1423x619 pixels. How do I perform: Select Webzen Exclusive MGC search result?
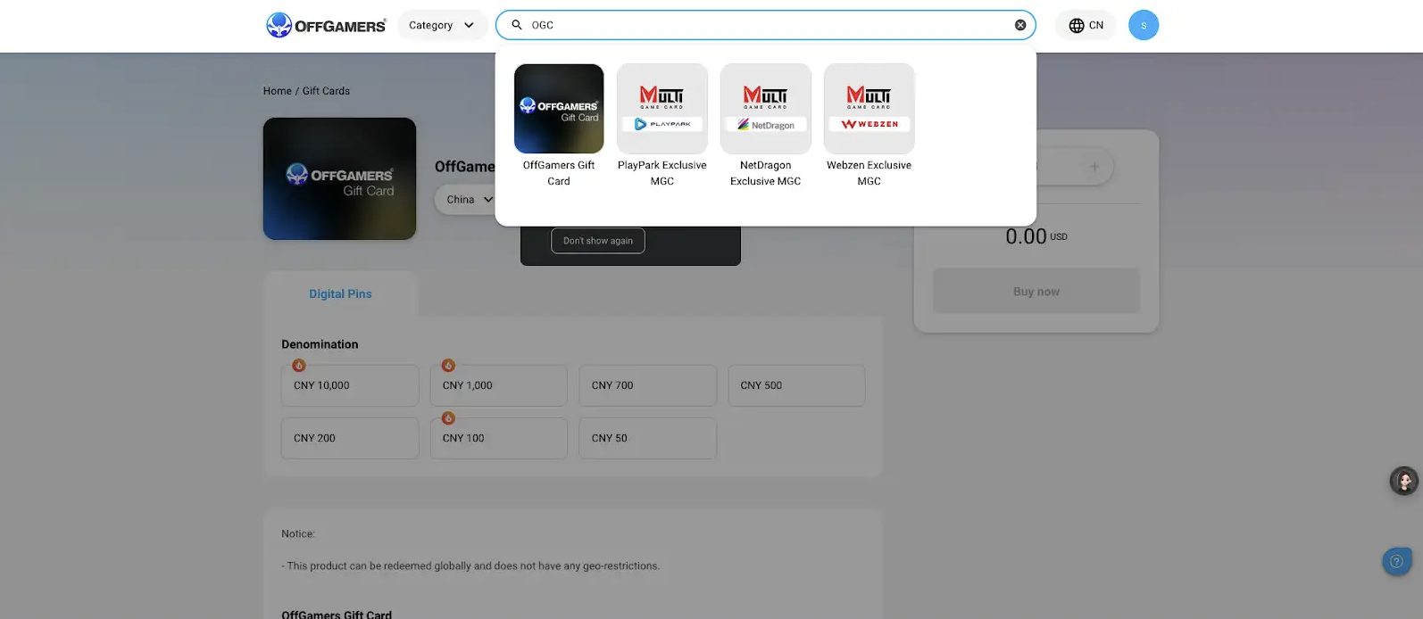tap(870, 126)
